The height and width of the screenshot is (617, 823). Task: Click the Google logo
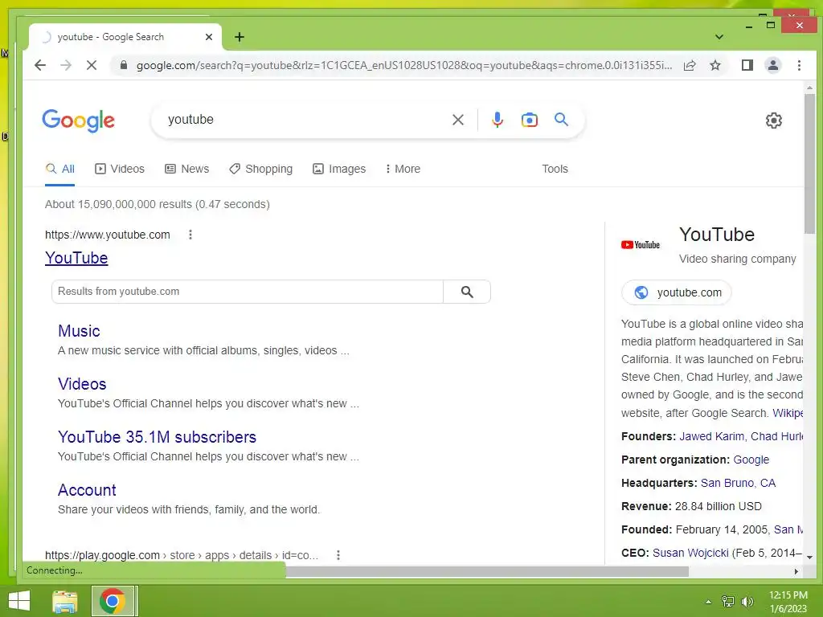point(78,121)
